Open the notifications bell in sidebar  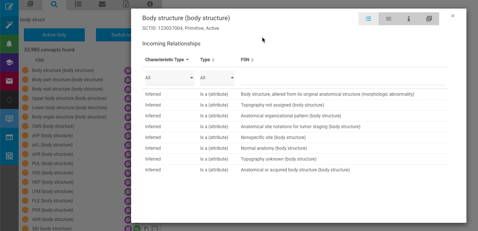[x=9, y=44]
